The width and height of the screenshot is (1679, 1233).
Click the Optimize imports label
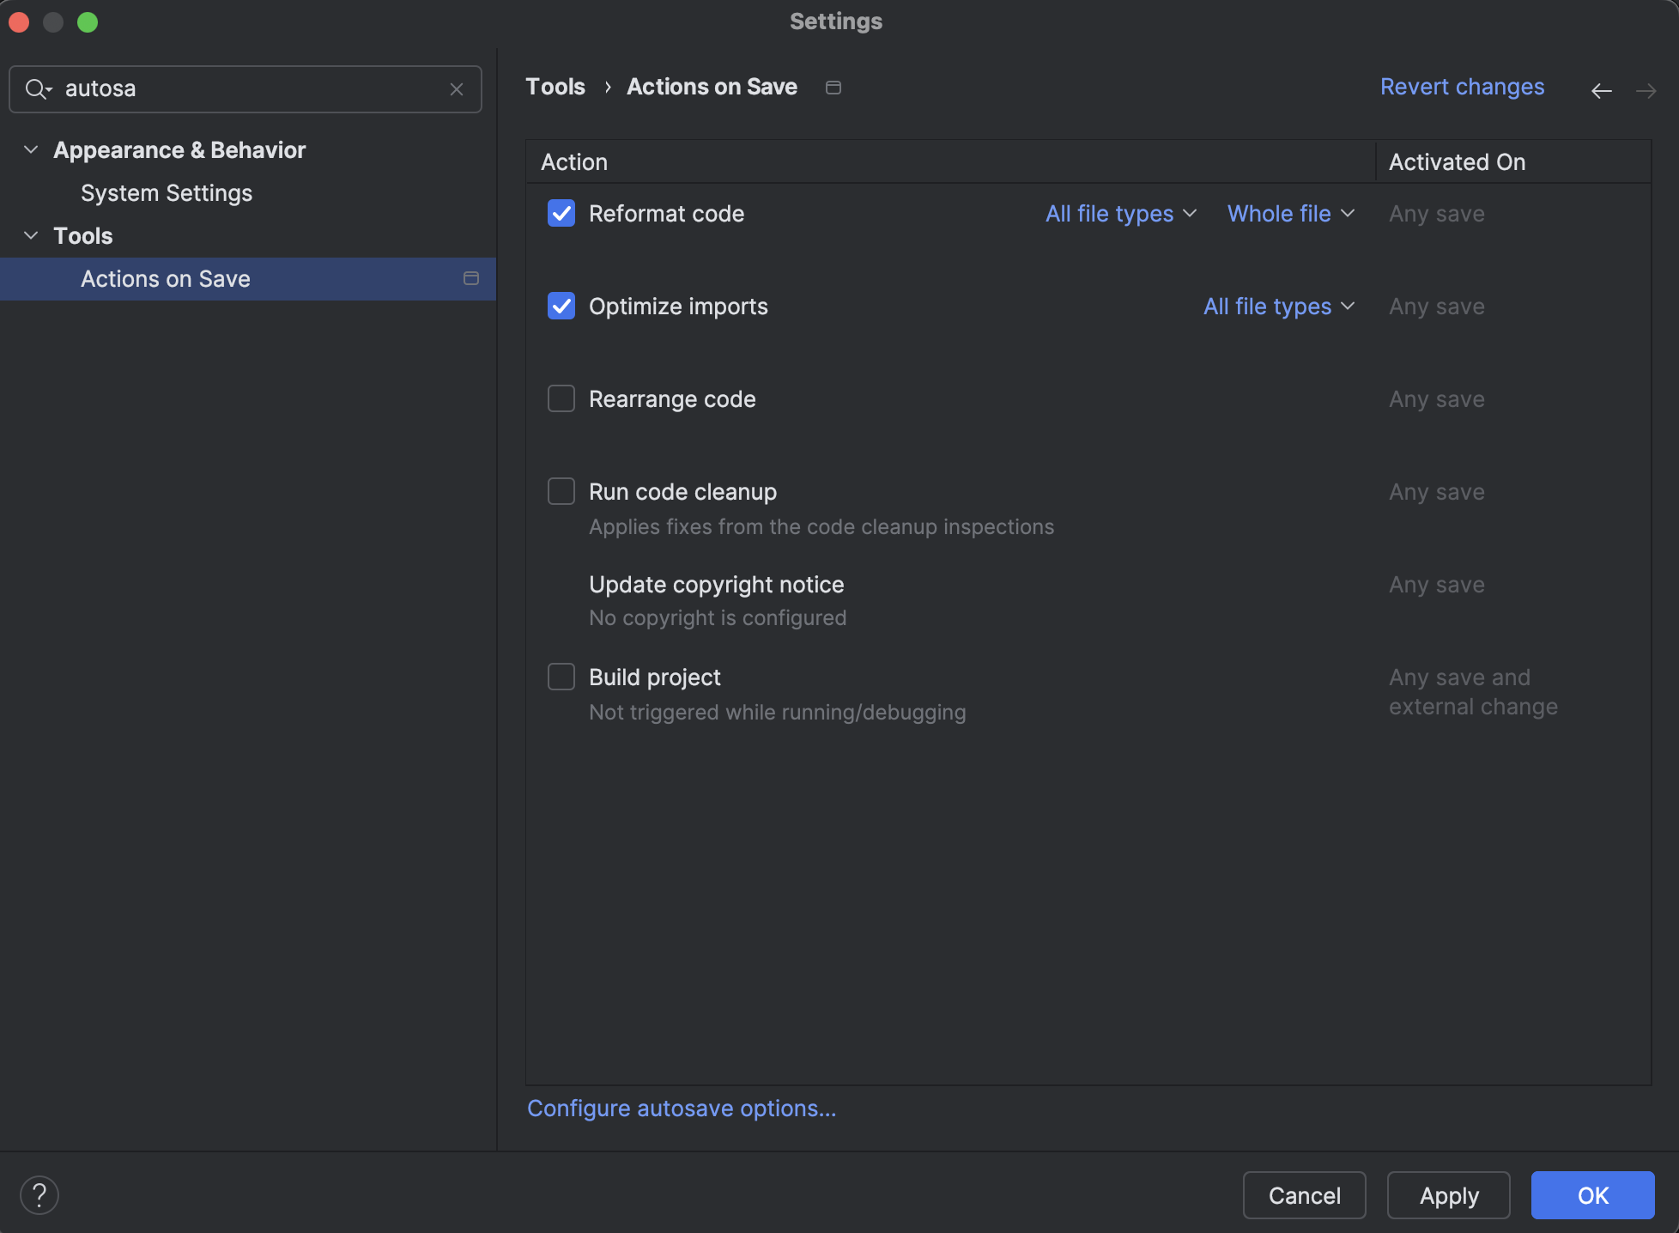(x=679, y=307)
